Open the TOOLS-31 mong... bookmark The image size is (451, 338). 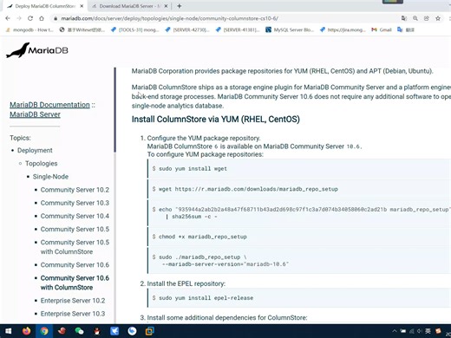(x=134, y=29)
